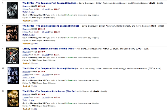Select the X-Files Sixth Season cover thumbnail
Screen dimensions: 167x111
tap(13, 98)
